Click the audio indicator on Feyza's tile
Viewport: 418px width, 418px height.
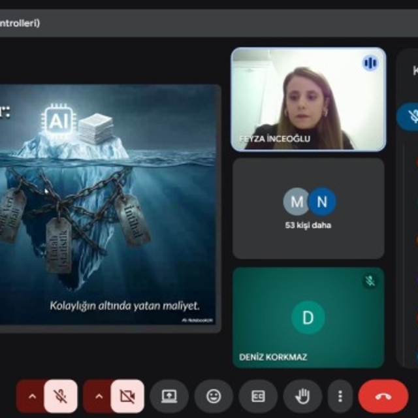[x=370, y=63]
